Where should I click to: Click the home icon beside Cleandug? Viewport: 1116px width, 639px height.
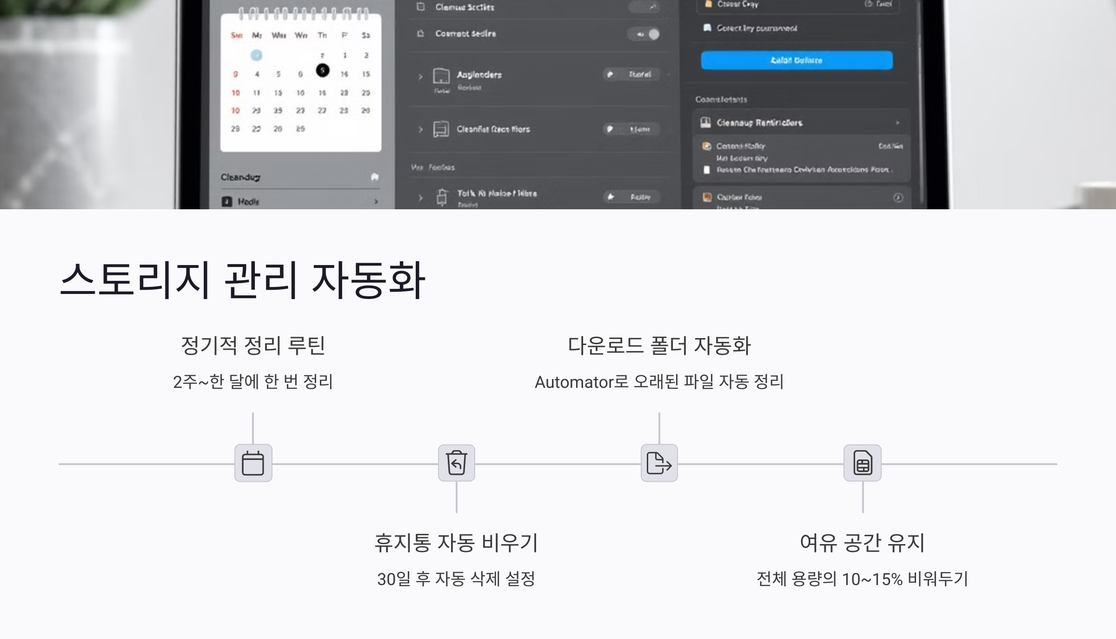pos(375,177)
